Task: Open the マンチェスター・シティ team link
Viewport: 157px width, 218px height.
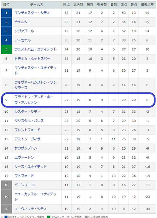Action: pyautogui.click(x=32, y=13)
